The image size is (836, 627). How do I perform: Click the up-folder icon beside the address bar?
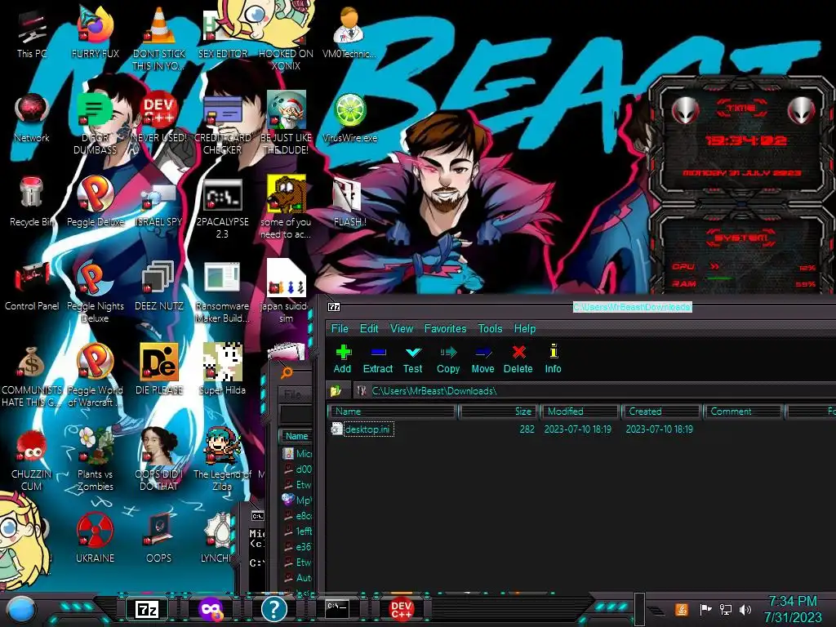click(x=336, y=391)
